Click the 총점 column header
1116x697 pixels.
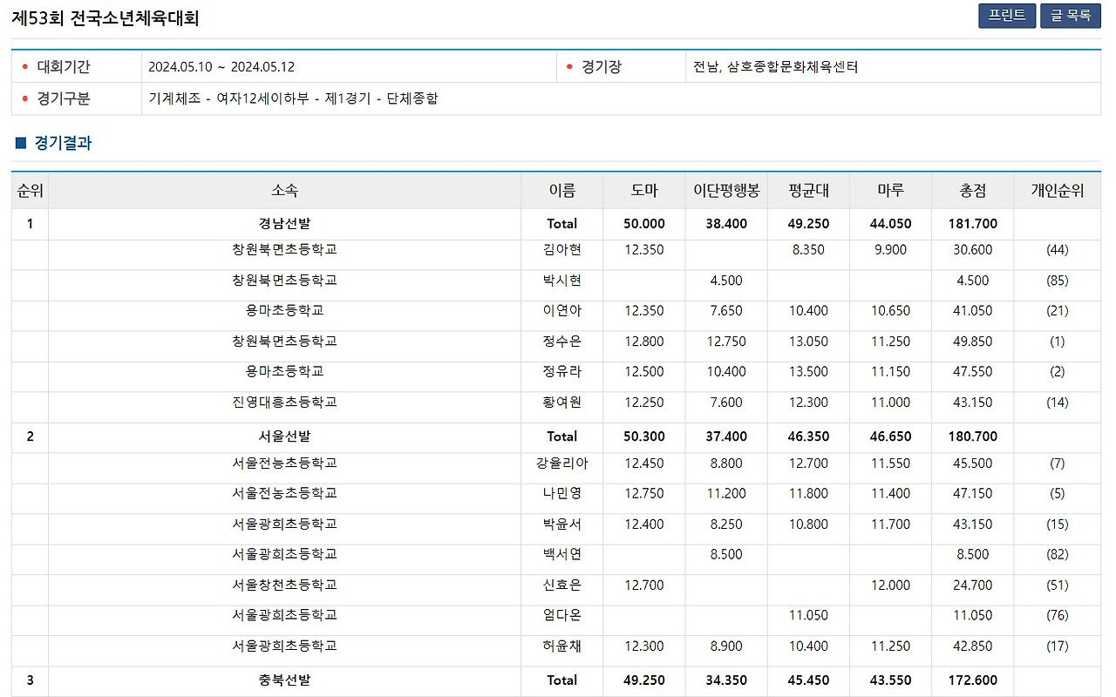coord(973,189)
